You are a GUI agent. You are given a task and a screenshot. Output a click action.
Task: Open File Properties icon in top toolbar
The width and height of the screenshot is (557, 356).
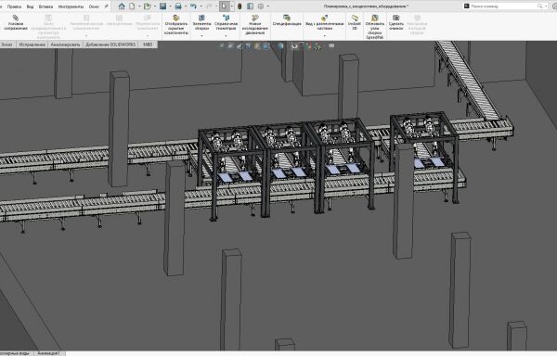(250, 6)
